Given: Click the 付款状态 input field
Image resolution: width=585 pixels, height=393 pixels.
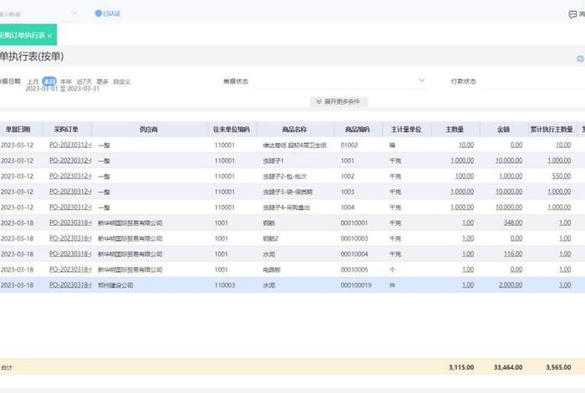Looking at the screenshot, I should click(x=533, y=81).
